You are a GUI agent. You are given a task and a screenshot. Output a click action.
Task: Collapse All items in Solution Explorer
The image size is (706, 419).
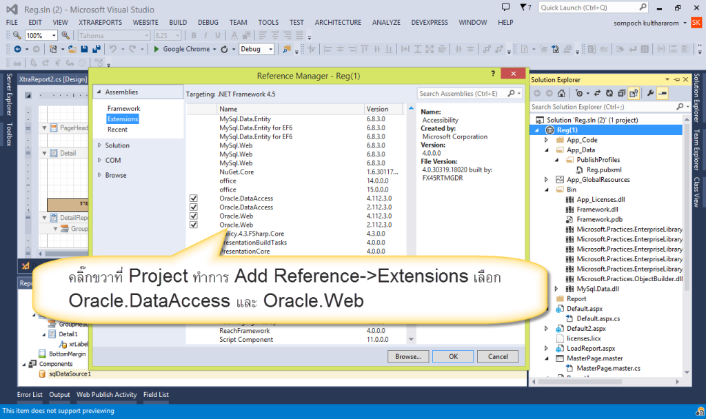tap(623, 94)
